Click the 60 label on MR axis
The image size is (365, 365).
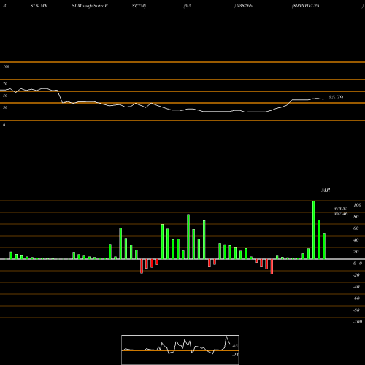click(356, 228)
